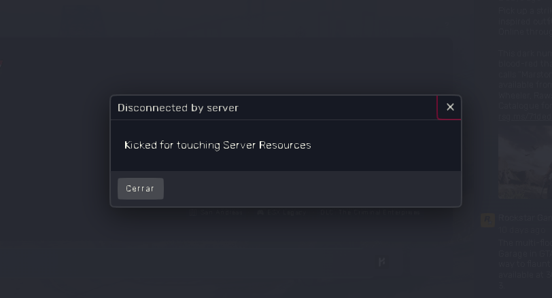Follow the underlined link in the news post
552x298 pixels.
coord(525,116)
